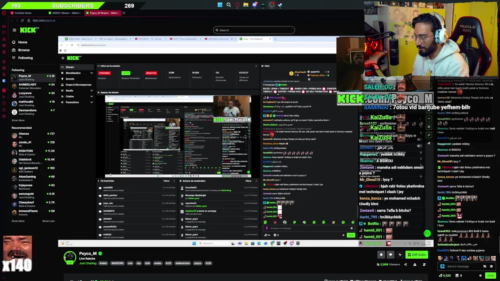The height and width of the screenshot is (281, 500).
Task: Open the Opera menu logo at top-left
Action: (4, 13)
